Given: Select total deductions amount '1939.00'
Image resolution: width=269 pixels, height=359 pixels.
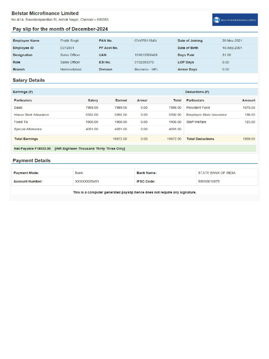Looking at the screenshot, I should point(249,139).
